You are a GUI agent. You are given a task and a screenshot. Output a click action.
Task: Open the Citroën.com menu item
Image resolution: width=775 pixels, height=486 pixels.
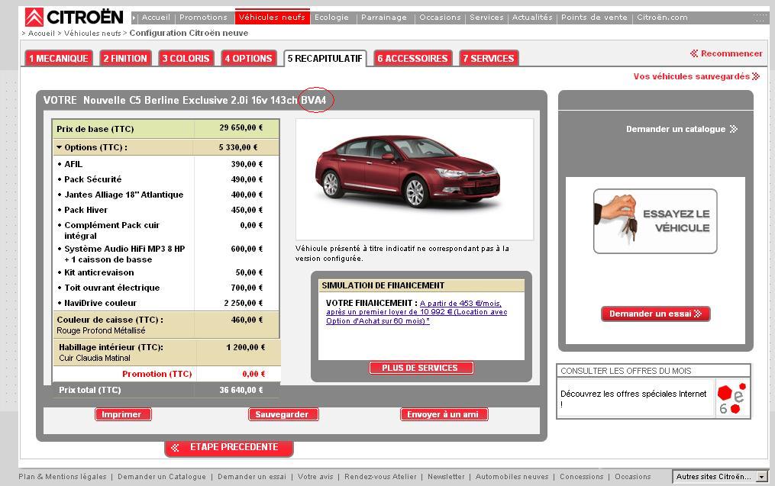pos(662,18)
